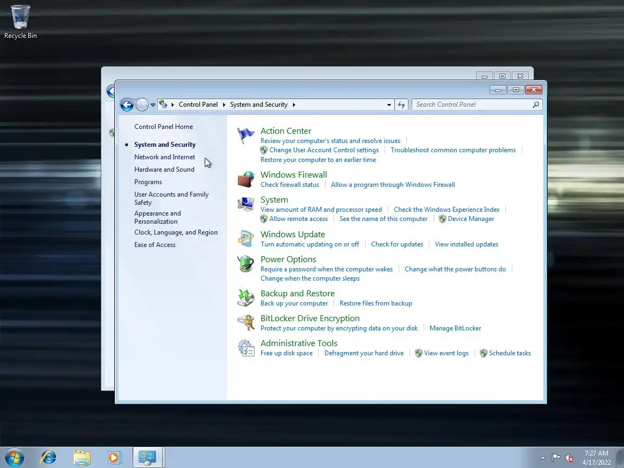Image resolution: width=624 pixels, height=468 pixels.
Task: Expand the arrow after Control Panel breadcrumb
Action: tap(224, 105)
